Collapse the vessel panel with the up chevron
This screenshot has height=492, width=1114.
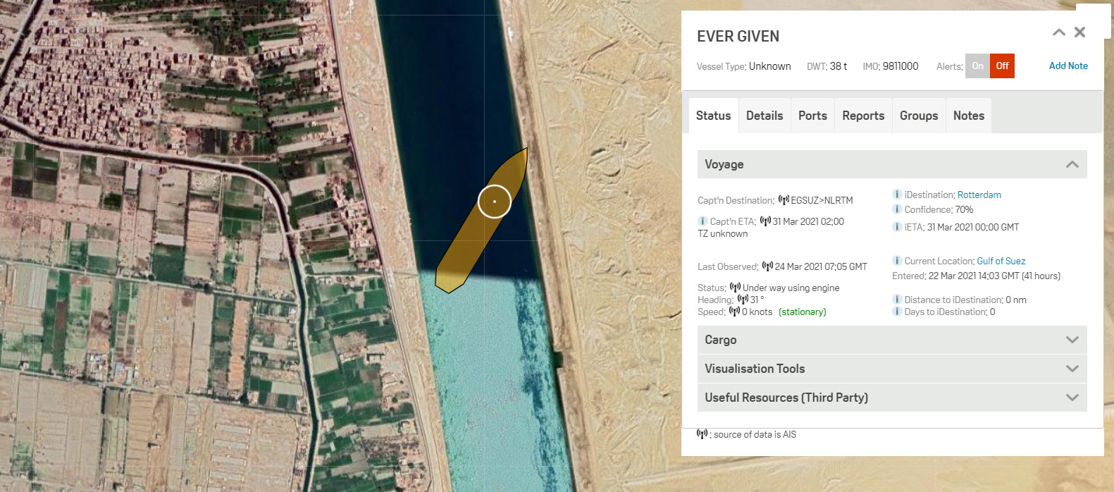point(1058,32)
